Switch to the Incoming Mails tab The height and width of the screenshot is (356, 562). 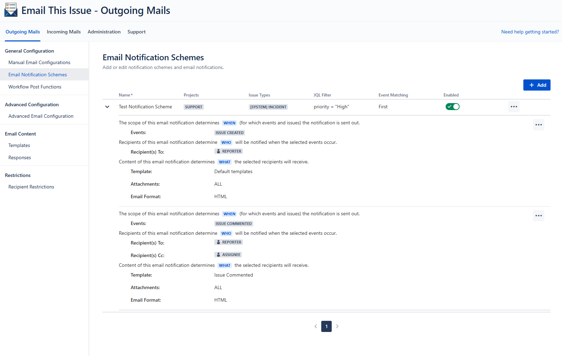[64, 32]
